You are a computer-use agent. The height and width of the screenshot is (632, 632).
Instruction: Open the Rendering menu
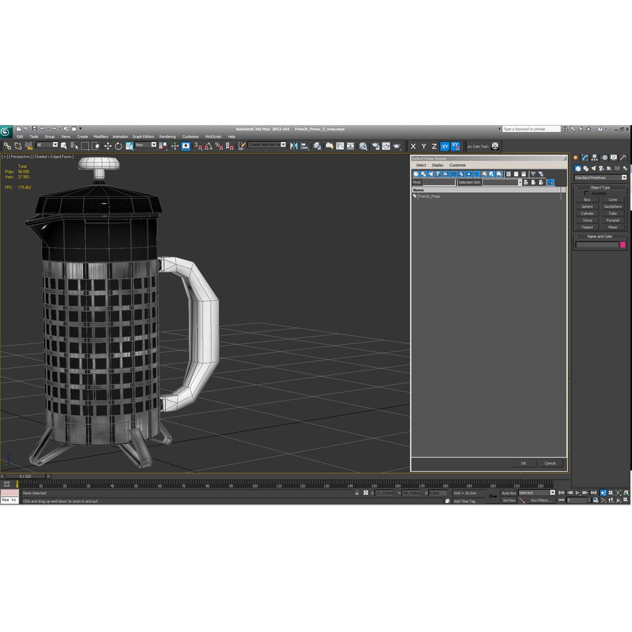167,136
